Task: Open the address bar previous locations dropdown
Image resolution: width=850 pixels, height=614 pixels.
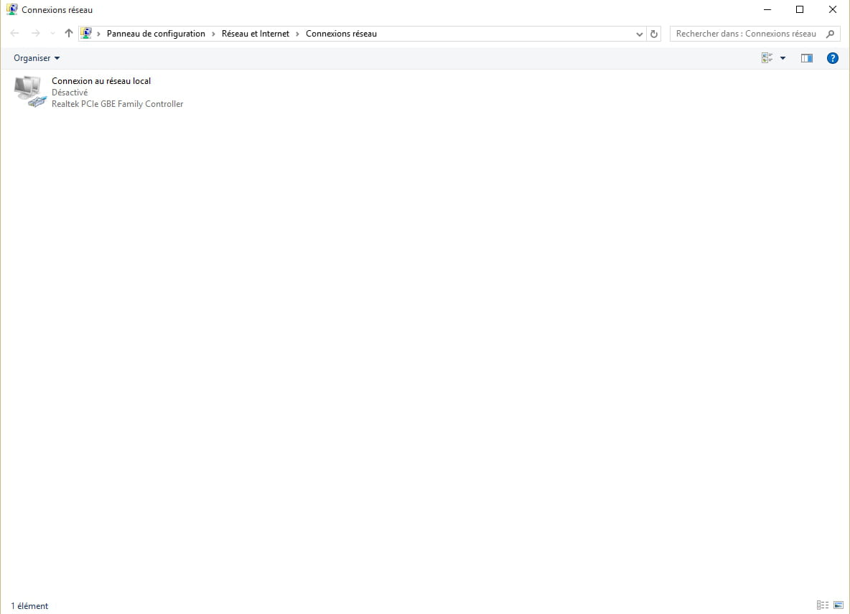Action: point(640,34)
